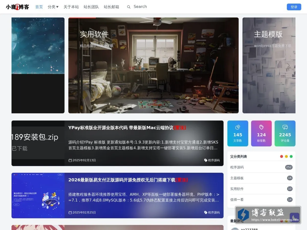Click the 14 count badge
The image size is (307, 230).
click(290, 200)
